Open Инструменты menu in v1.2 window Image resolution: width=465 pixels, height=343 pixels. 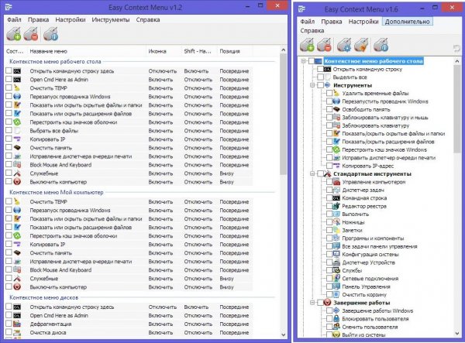111,19
